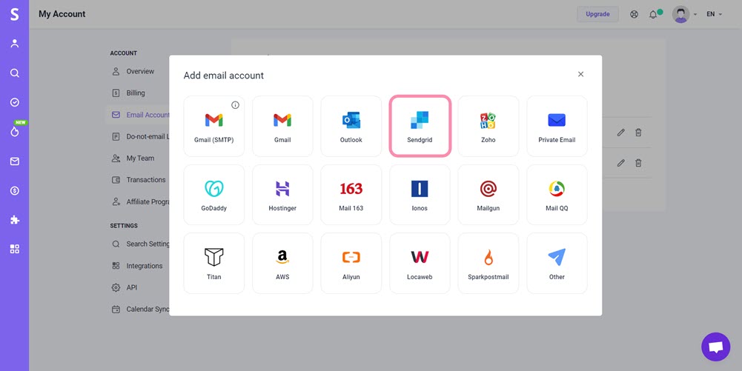Choose the Mailgun provider card
Viewport: 742px width, 371px height.
pos(488,195)
